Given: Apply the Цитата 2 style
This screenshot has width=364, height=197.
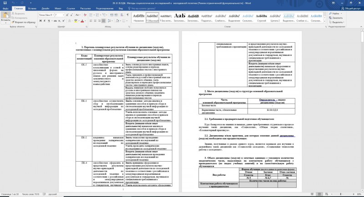Looking at the screenshot, I should point(275,18).
